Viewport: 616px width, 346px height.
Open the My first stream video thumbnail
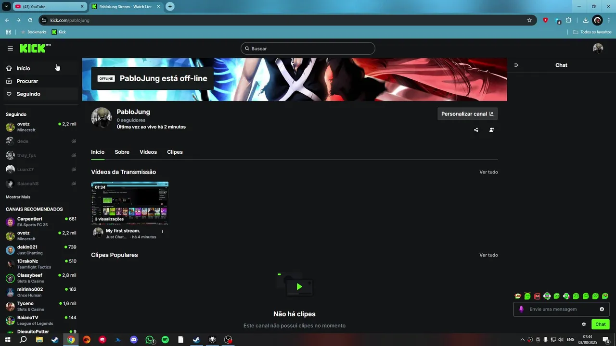point(130,203)
